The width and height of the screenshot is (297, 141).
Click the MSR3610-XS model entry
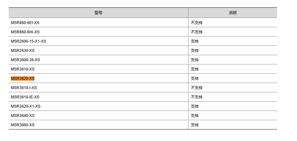pyautogui.click(x=22, y=69)
